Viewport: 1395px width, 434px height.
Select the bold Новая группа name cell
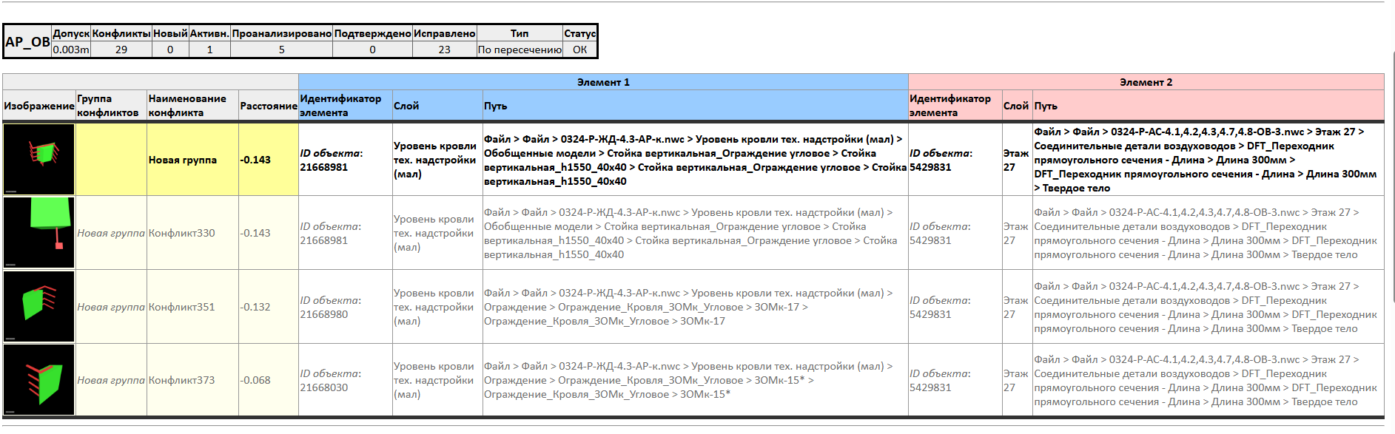coord(192,159)
